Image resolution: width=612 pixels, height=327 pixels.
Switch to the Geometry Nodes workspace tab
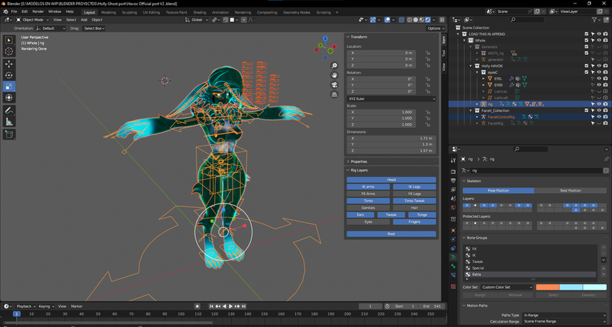click(x=296, y=12)
